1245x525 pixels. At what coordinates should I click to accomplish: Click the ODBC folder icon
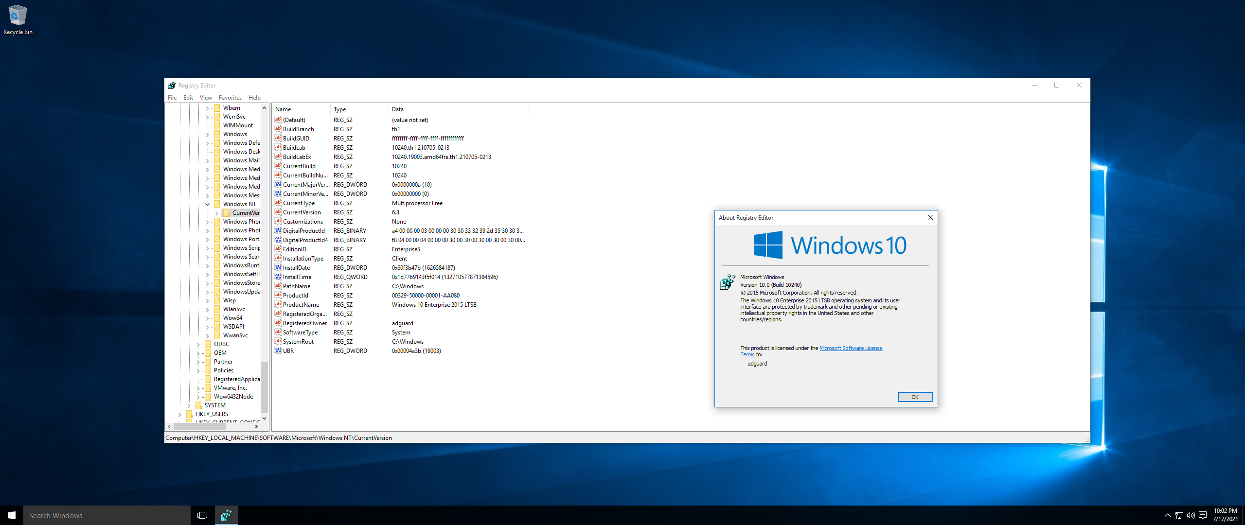pos(208,344)
